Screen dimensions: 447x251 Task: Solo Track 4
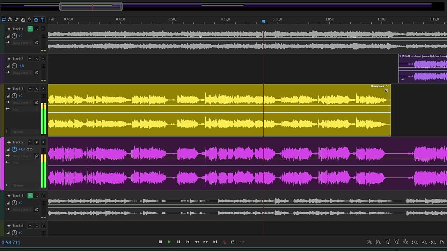(37, 196)
